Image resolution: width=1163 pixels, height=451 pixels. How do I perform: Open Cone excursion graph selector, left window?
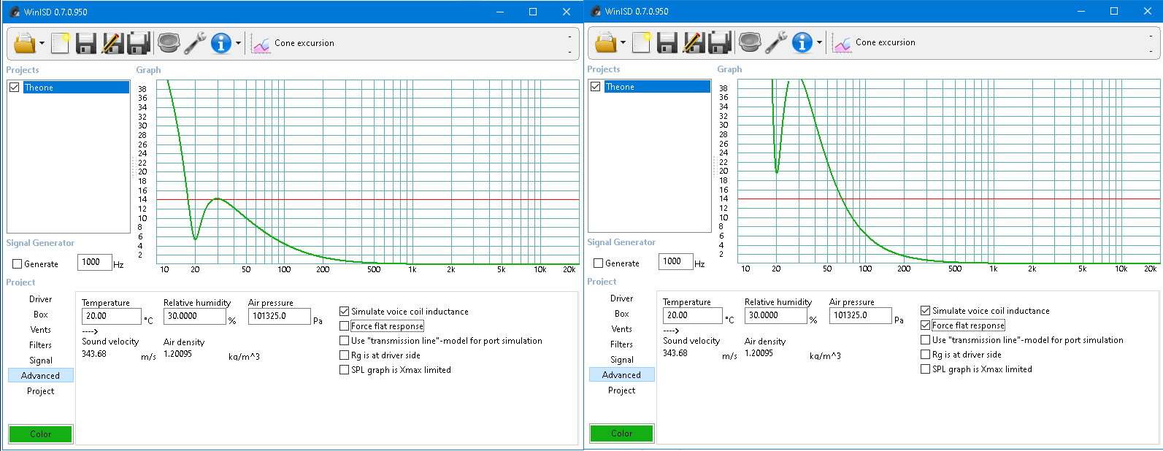[304, 43]
